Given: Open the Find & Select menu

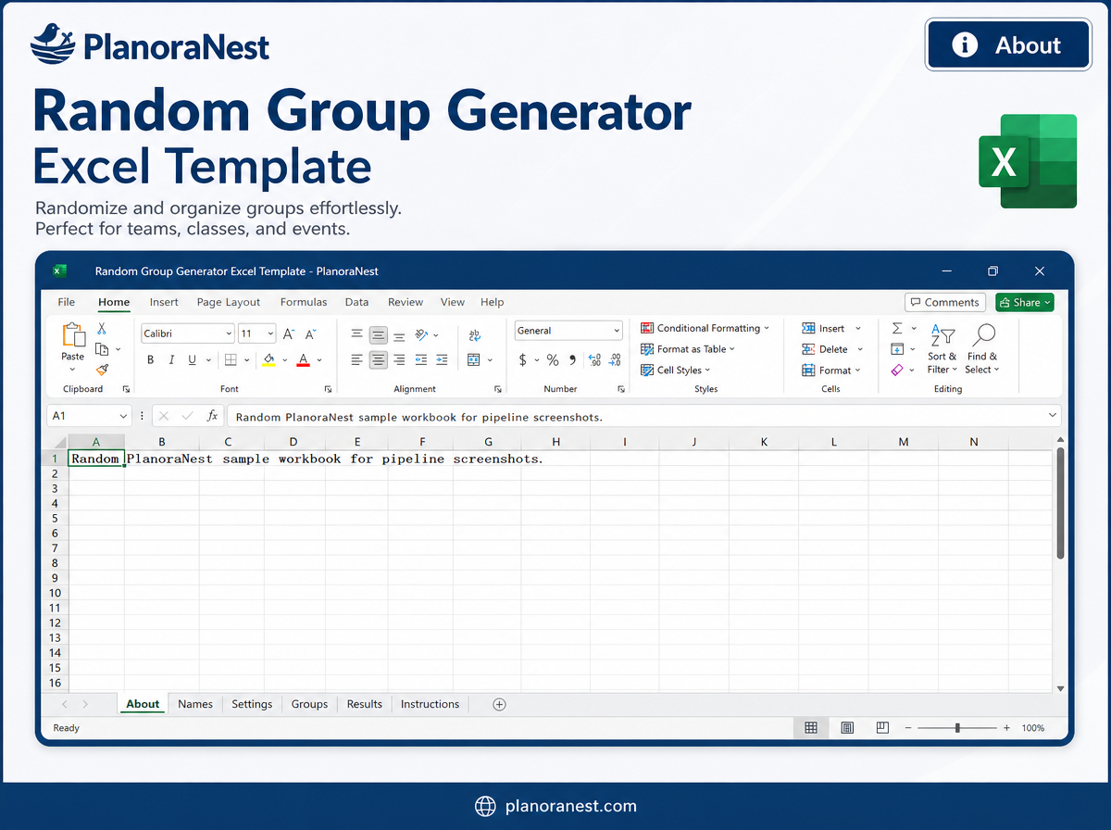Looking at the screenshot, I should (x=982, y=349).
